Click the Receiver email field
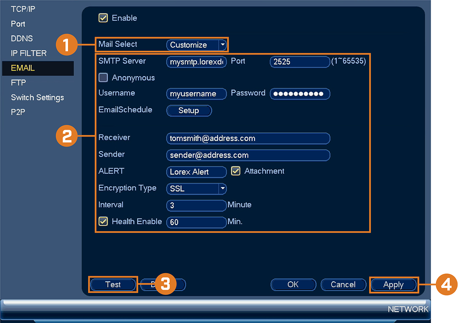The height and width of the screenshot is (323, 458). [x=248, y=138]
